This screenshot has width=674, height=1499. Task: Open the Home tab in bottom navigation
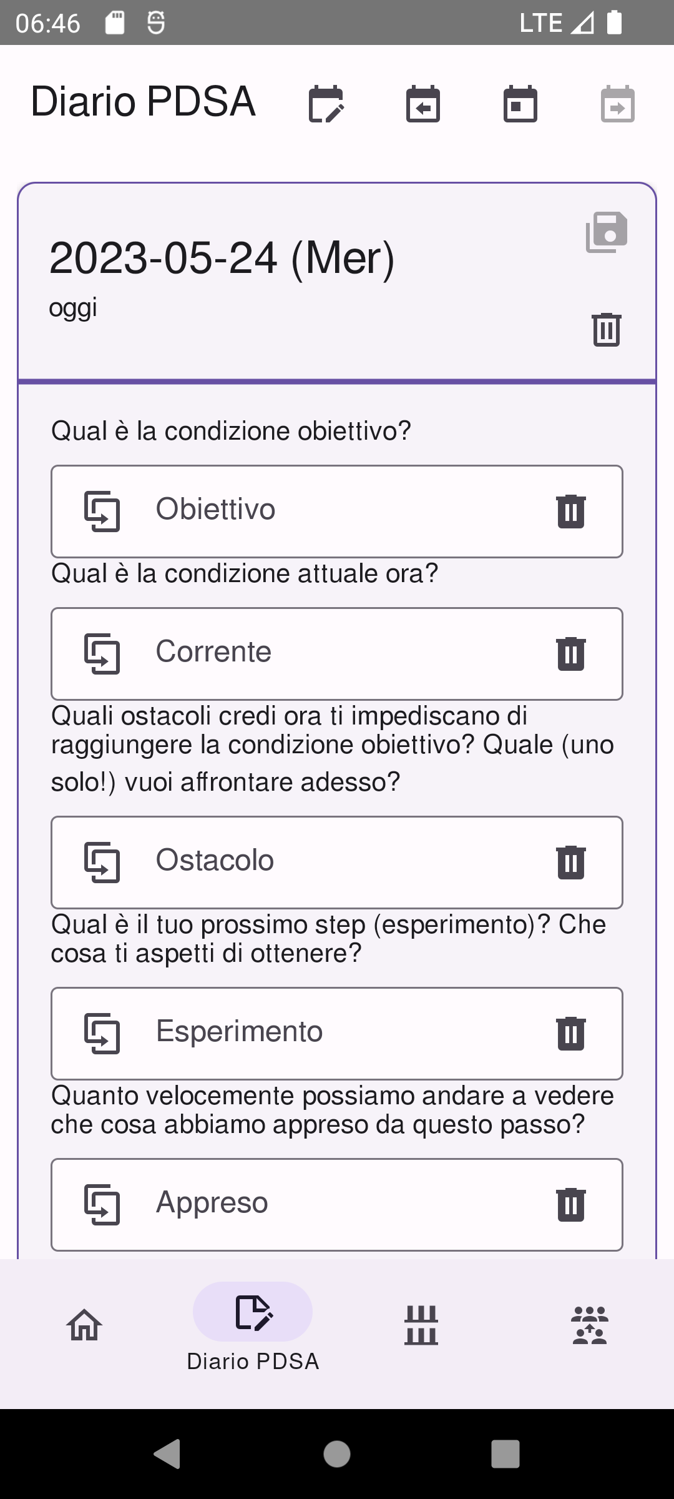click(x=84, y=1324)
